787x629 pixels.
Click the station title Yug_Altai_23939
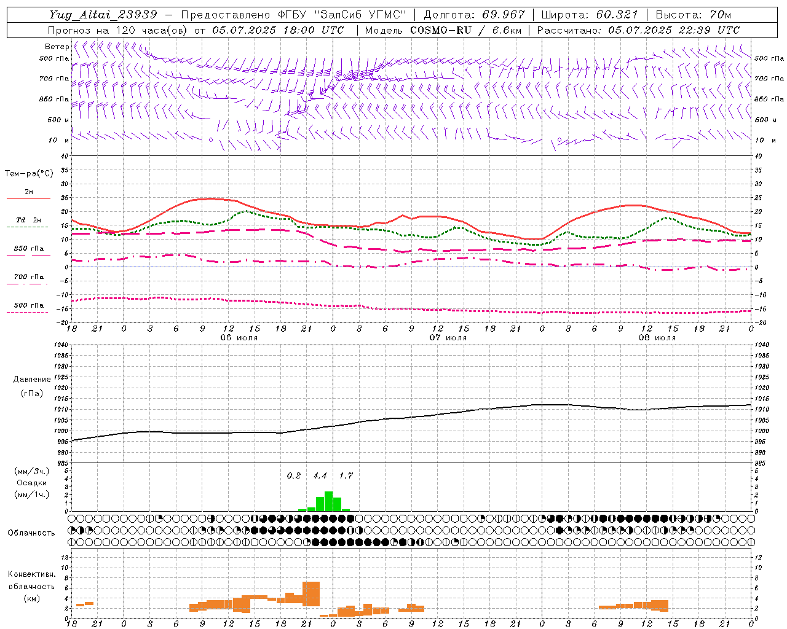tap(103, 15)
